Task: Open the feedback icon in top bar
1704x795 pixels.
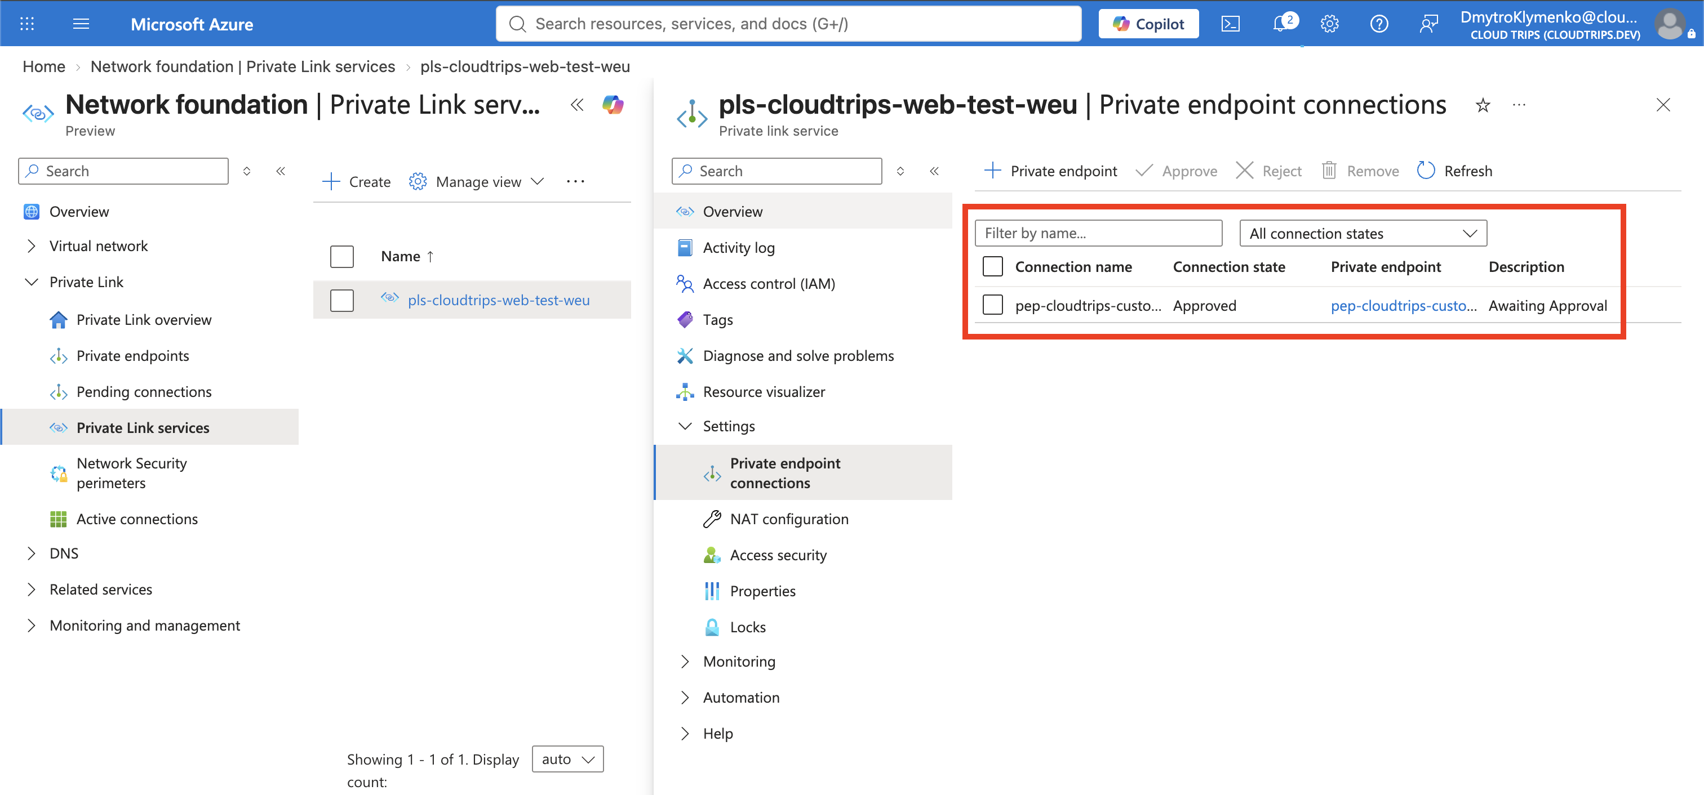Action: coord(1428,24)
